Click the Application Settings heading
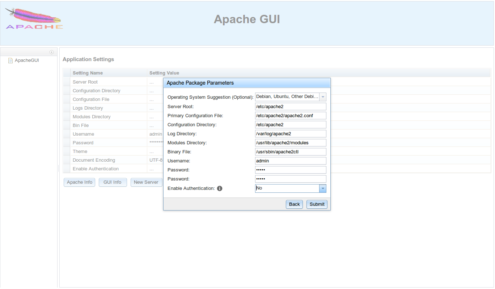Image resolution: width=495 pixels, height=289 pixels. tap(88, 59)
